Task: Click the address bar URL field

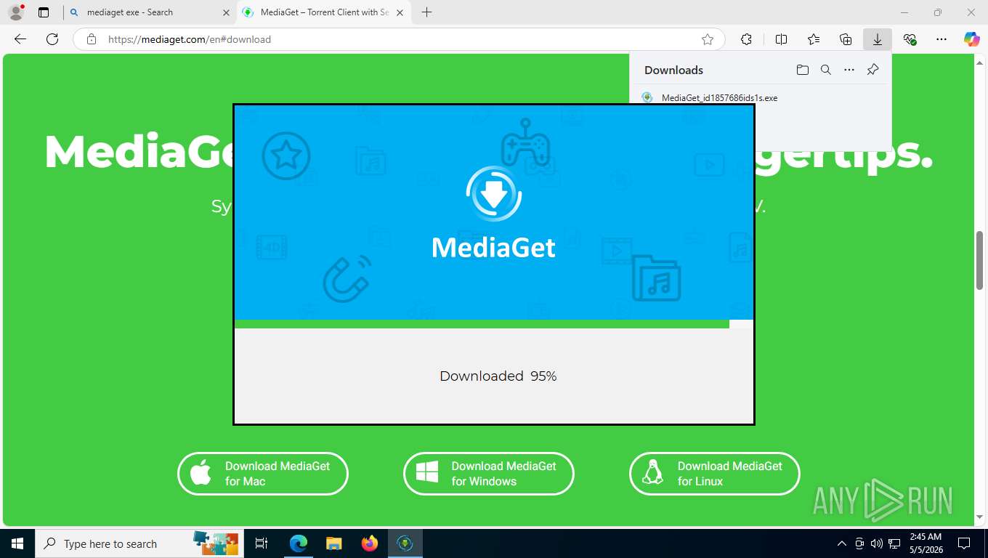Action: click(x=398, y=39)
